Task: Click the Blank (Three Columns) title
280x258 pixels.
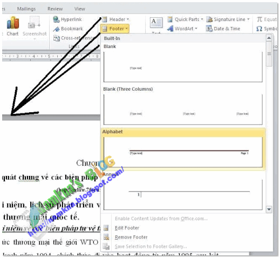Action: pyautogui.click(x=128, y=89)
